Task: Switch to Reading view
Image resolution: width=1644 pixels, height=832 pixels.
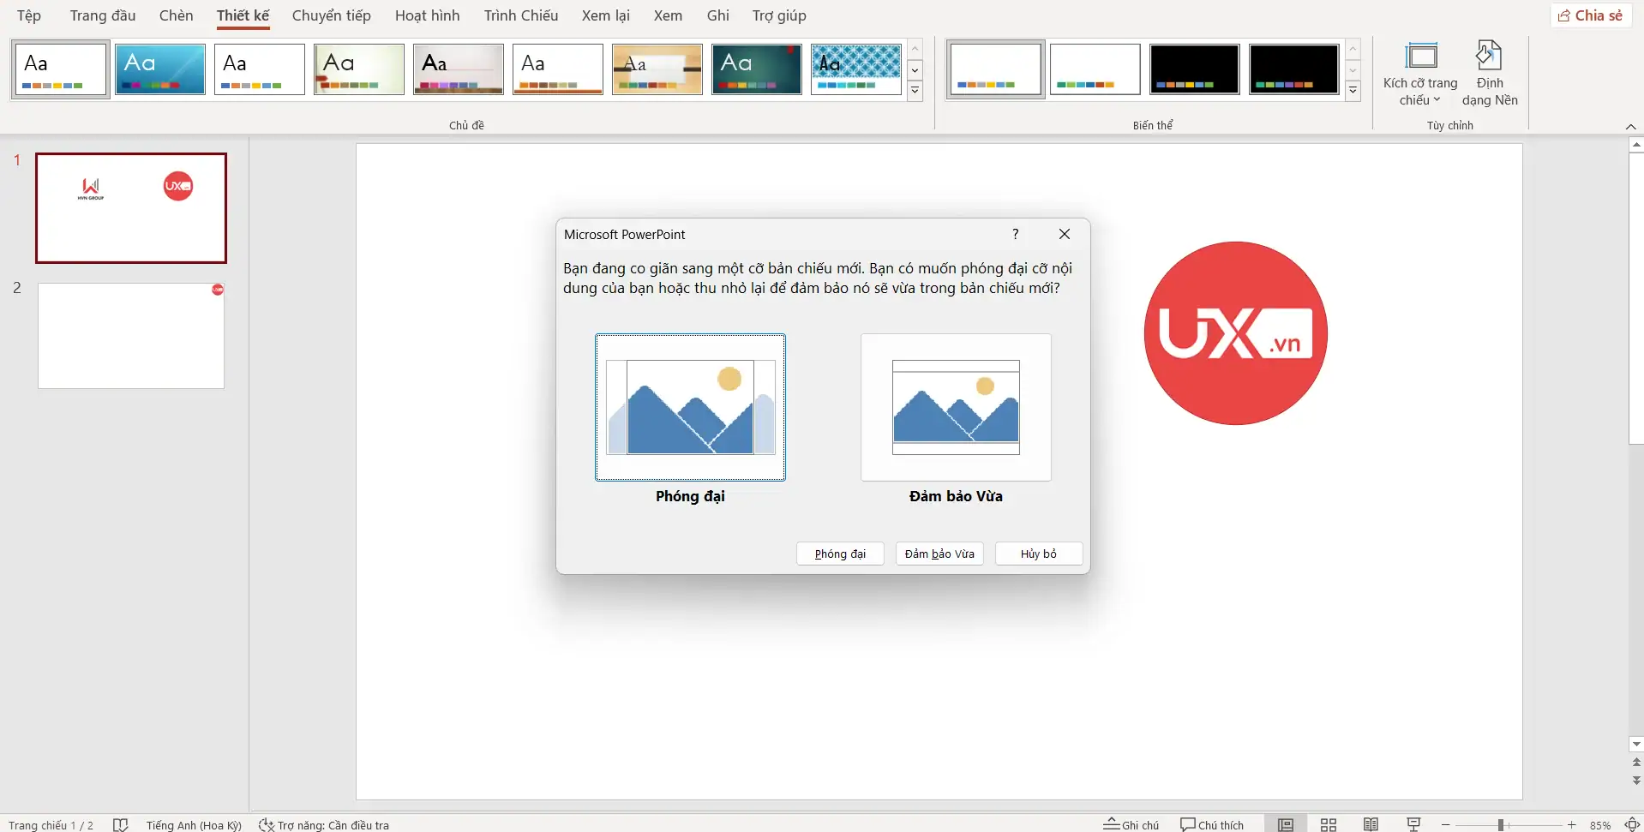Action: (1371, 824)
